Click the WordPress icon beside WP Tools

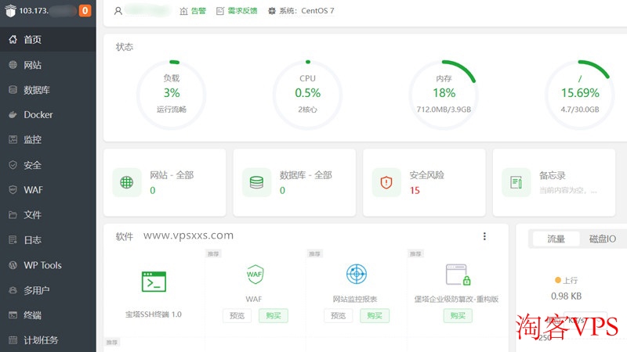pos(13,265)
